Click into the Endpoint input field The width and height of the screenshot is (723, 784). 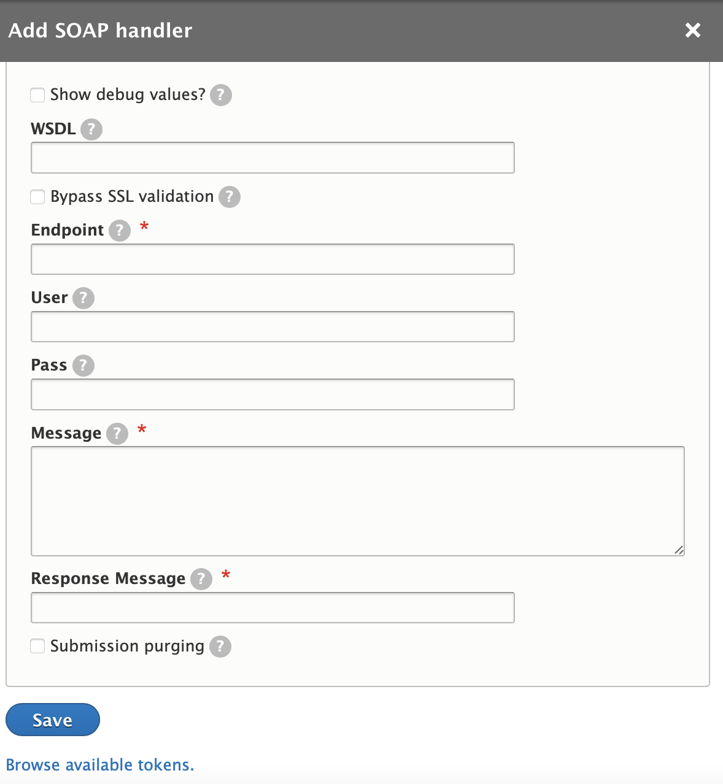[x=273, y=259]
